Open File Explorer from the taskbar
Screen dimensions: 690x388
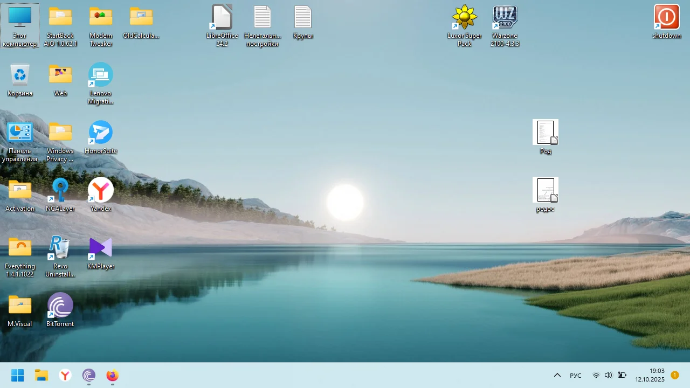click(42, 375)
